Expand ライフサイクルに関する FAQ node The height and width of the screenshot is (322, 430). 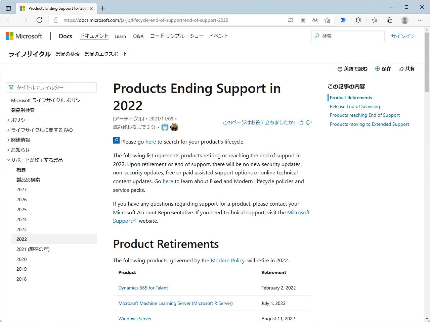[x=8, y=130]
